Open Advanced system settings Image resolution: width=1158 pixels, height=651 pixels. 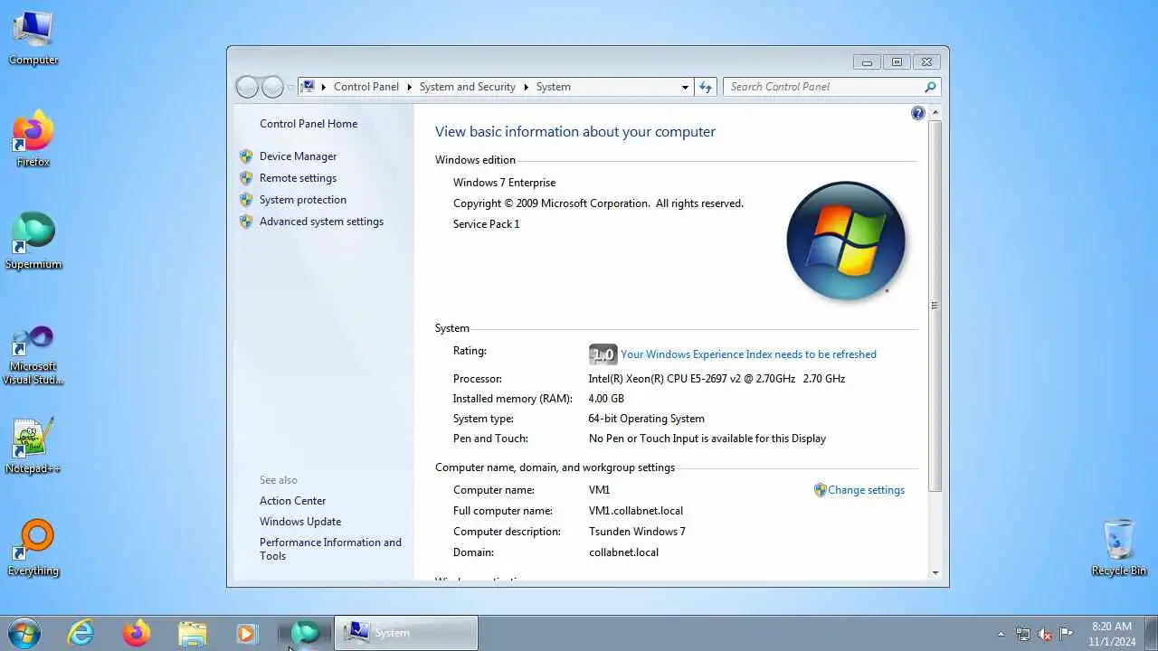pyautogui.click(x=321, y=222)
